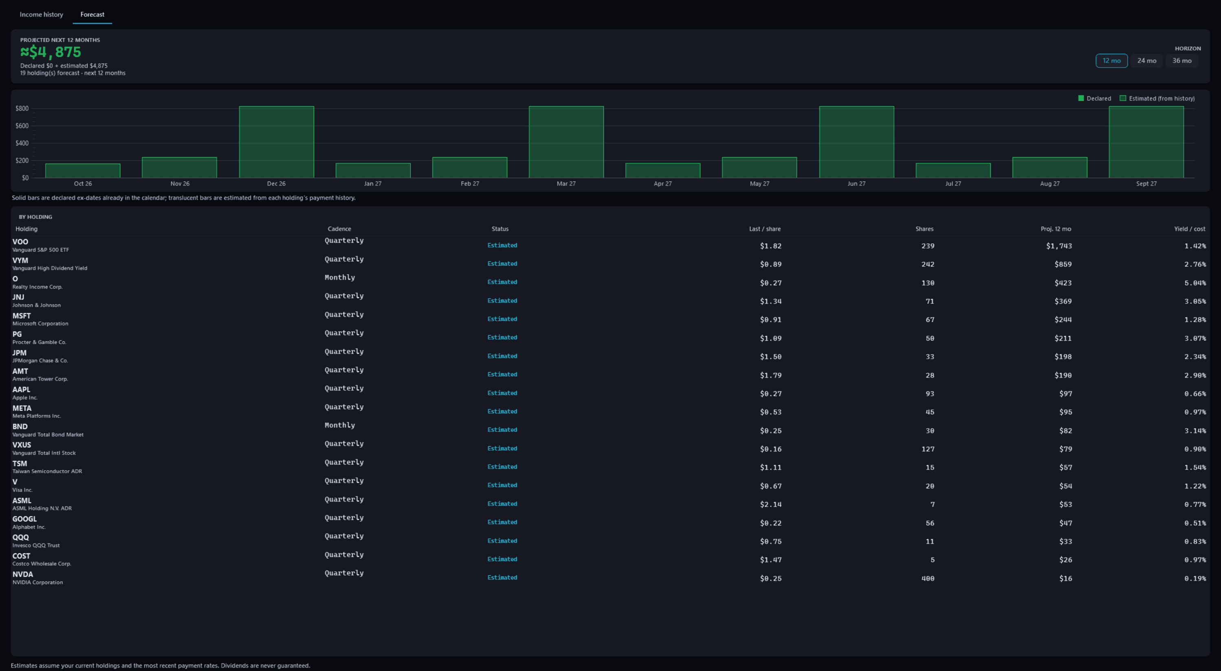
Task: Click the Monthly cadence for BND
Action: coord(339,425)
